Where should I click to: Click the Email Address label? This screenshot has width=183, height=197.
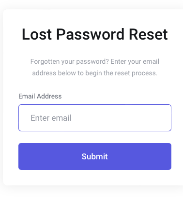[x=40, y=96]
